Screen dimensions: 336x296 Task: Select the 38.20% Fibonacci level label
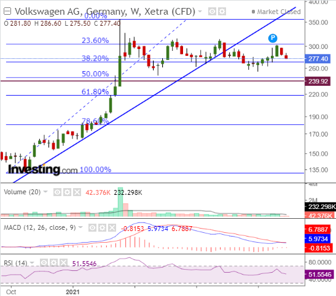click(95, 58)
